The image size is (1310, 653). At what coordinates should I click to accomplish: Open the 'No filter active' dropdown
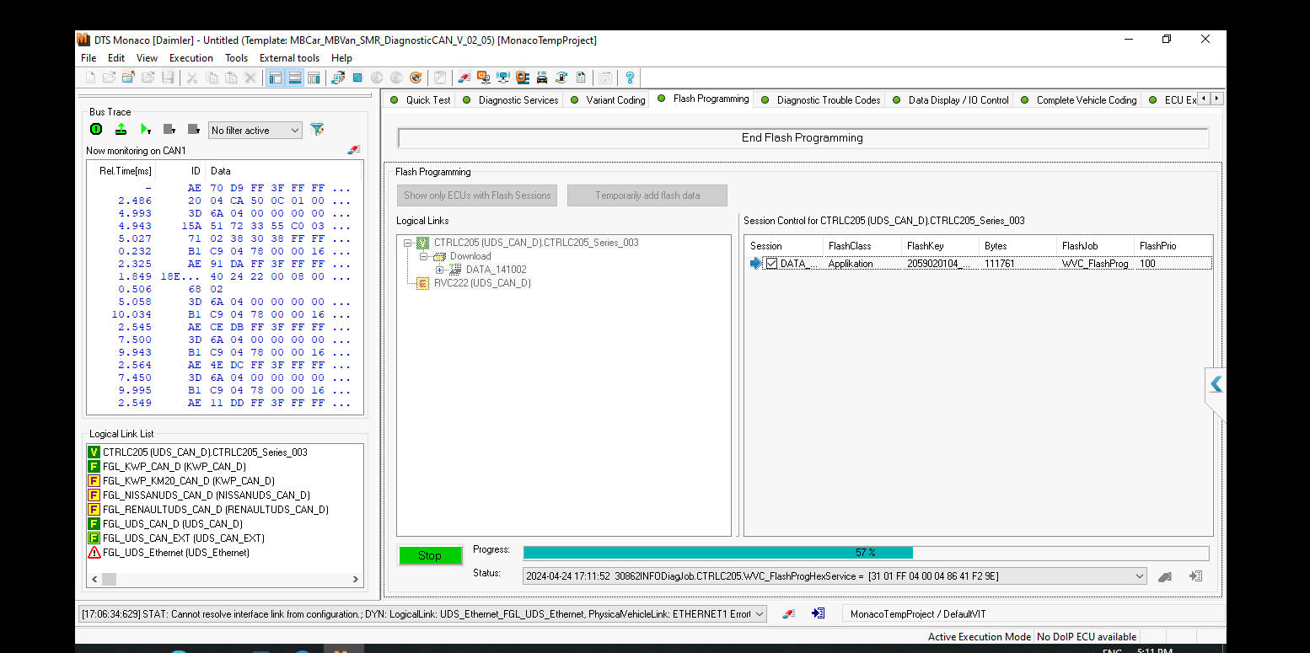pos(255,131)
